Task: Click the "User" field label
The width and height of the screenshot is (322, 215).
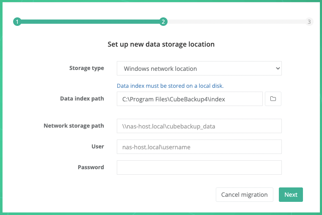Action: [x=98, y=146]
